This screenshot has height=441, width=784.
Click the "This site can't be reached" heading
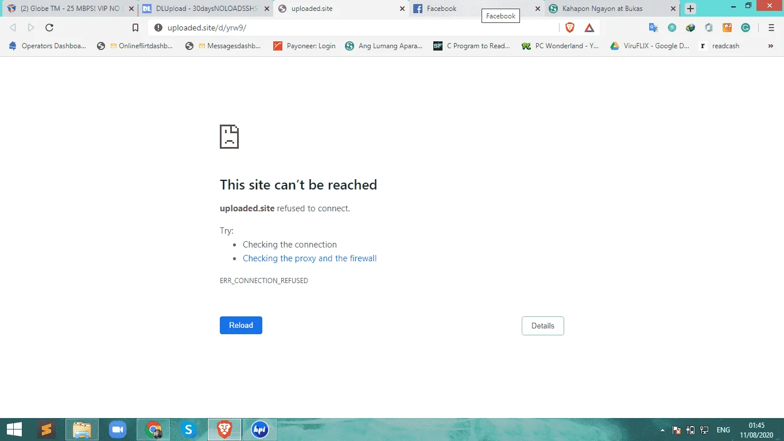(x=298, y=185)
